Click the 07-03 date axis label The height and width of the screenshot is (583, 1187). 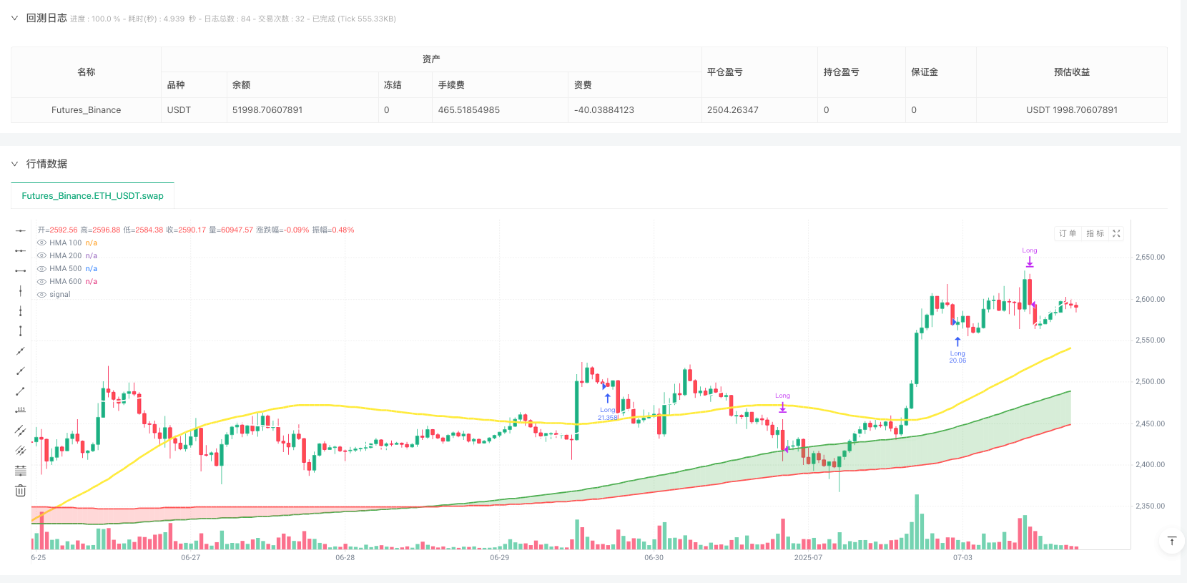(x=962, y=557)
